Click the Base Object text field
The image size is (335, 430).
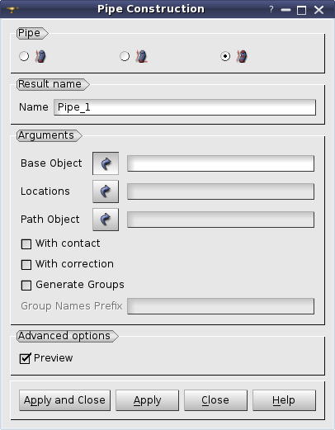point(220,163)
